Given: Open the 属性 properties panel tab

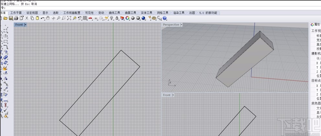Looking at the screenshot, I should (315, 25).
